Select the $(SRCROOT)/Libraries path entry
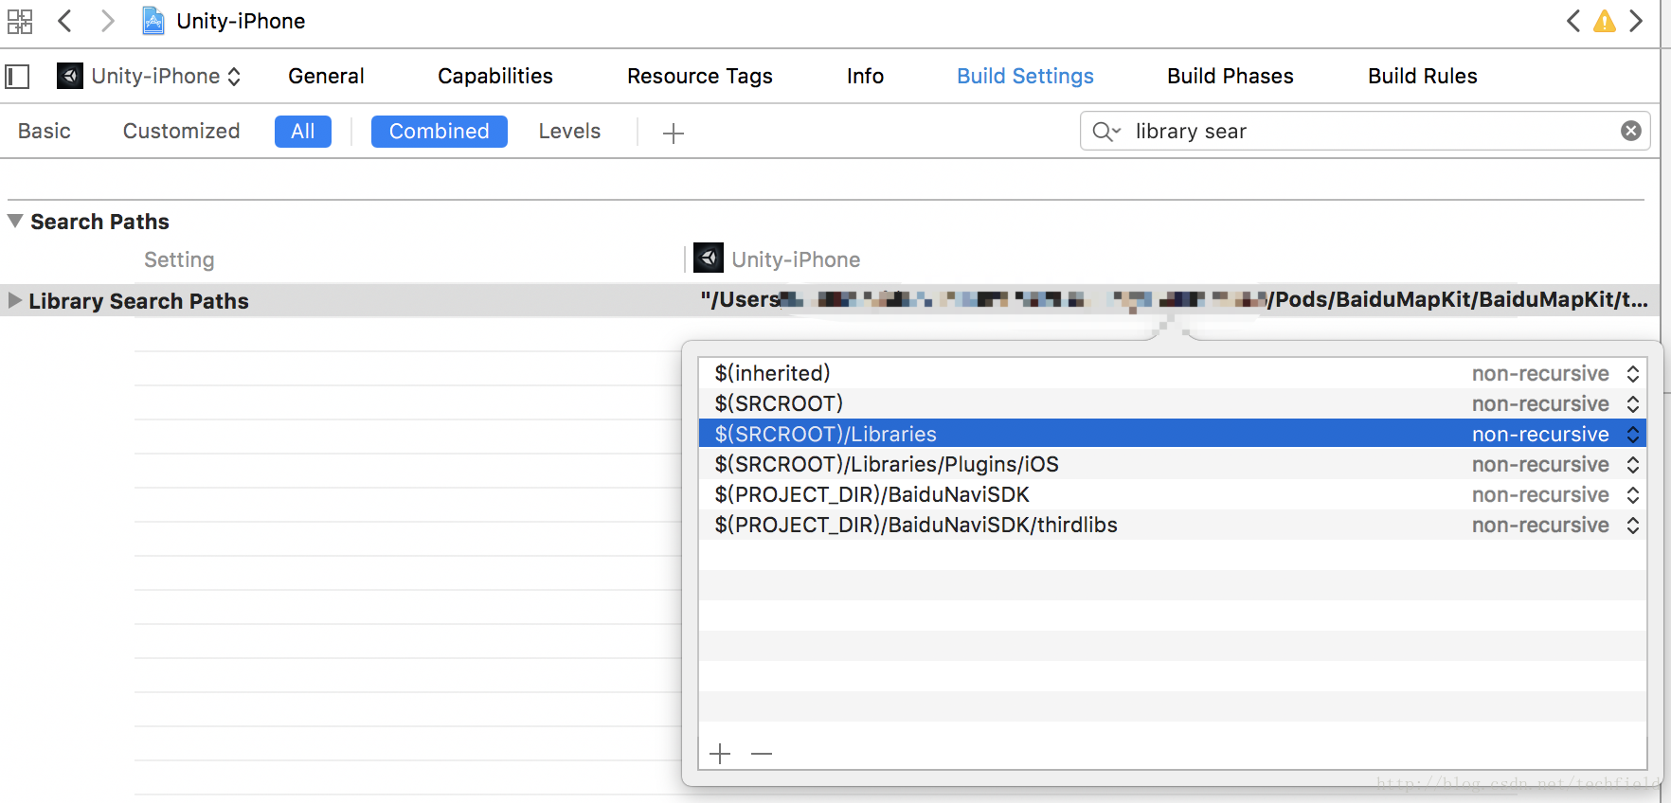 click(x=1172, y=434)
